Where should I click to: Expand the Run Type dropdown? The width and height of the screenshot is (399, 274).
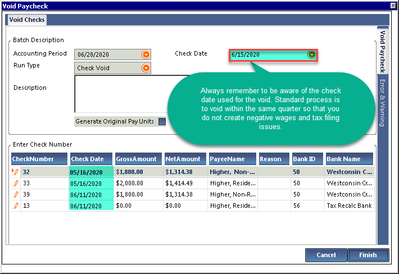(146, 68)
